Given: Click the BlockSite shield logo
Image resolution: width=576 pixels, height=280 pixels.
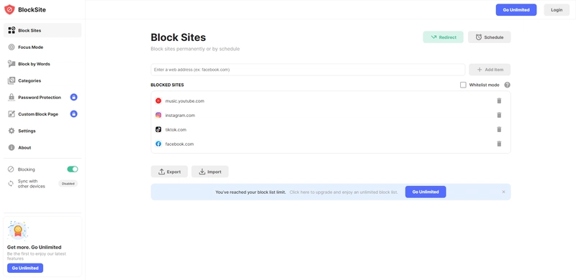Looking at the screenshot, I should pos(9,9).
